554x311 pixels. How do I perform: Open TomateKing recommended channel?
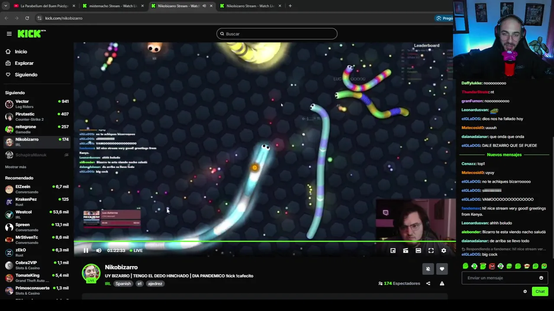pyautogui.click(x=37, y=277)
